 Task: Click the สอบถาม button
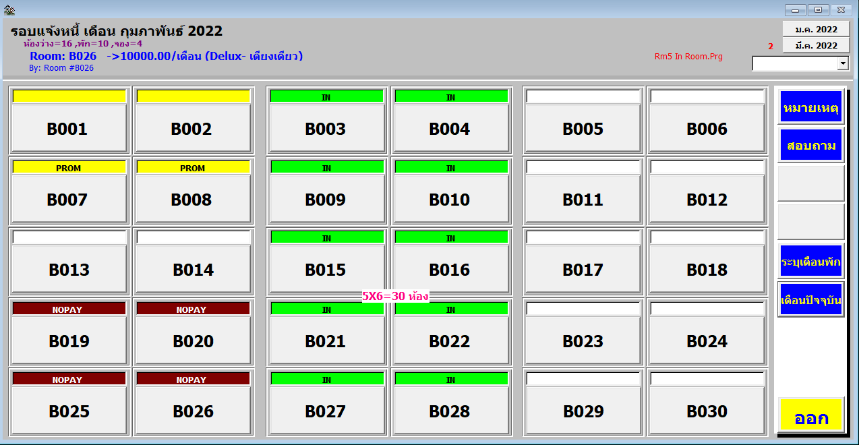tap(810, 145)
